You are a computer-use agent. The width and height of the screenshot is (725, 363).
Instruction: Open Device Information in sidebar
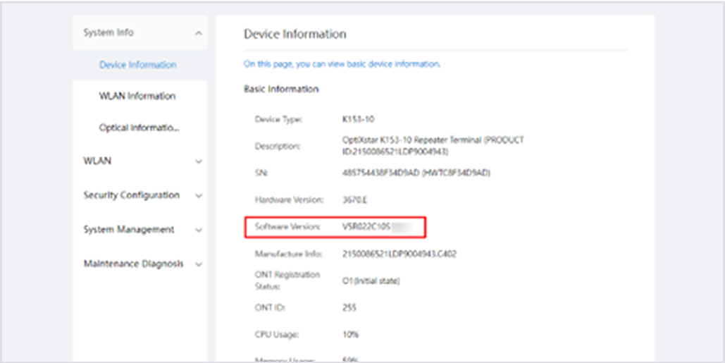(x=138, y=65)
